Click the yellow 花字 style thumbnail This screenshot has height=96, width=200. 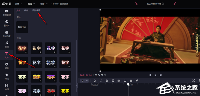pos(65,91)
